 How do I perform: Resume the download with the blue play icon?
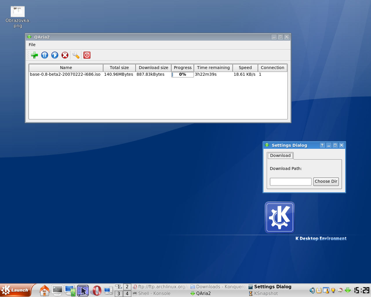click(x=55, y=55)
